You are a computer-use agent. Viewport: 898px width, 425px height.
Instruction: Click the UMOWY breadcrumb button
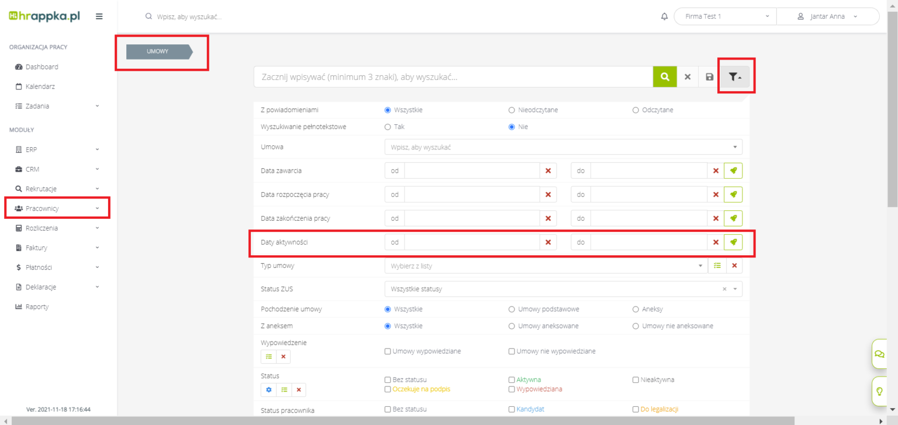(158, 51)
